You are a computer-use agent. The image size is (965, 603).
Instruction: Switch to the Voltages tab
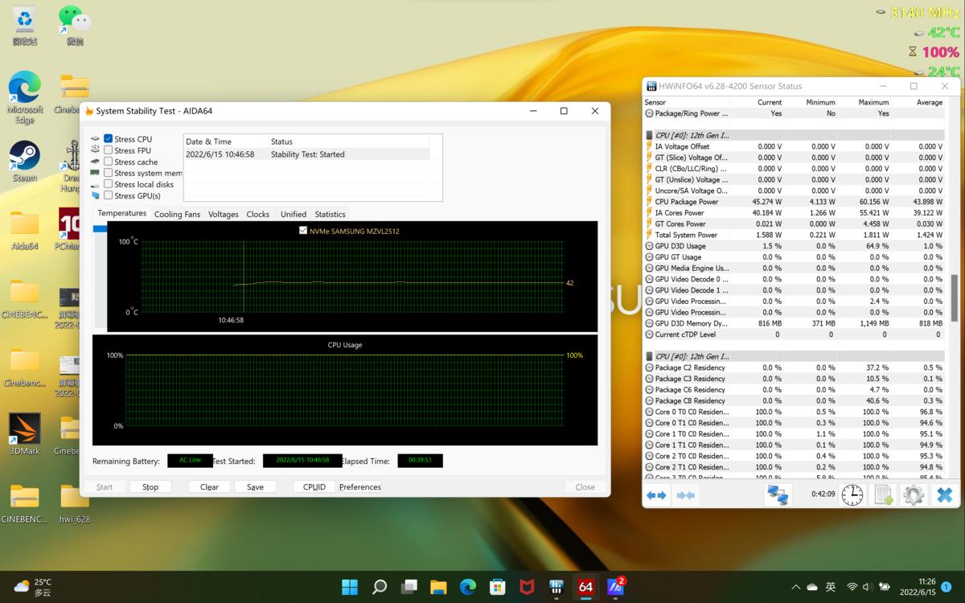pos(224,214)
